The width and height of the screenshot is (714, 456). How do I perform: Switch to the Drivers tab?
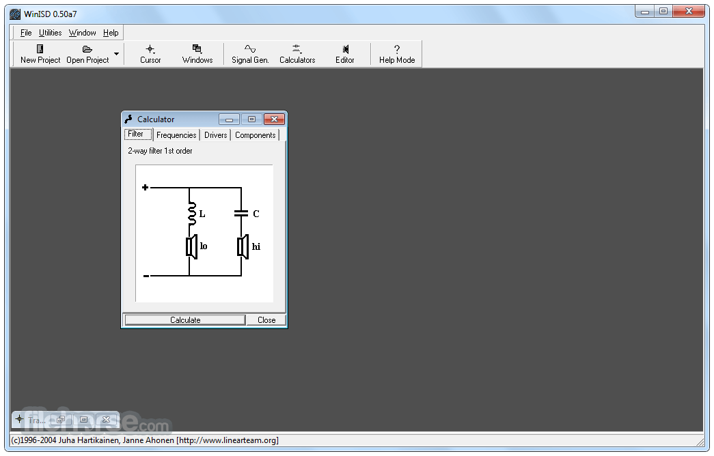tap(215, 135)
